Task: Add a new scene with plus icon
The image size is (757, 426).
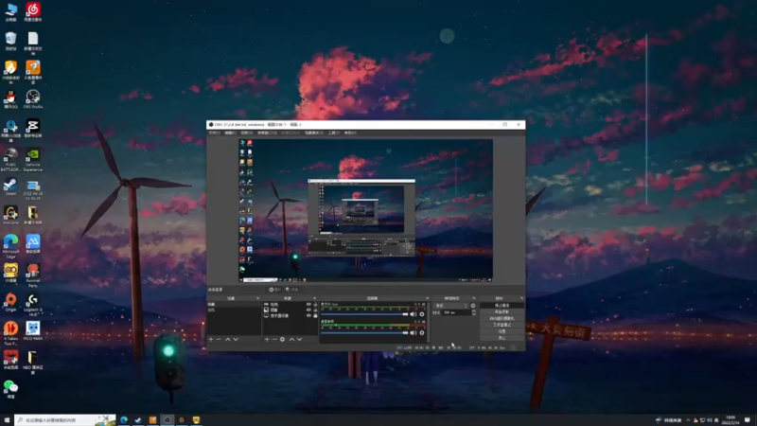Action: 210,340
